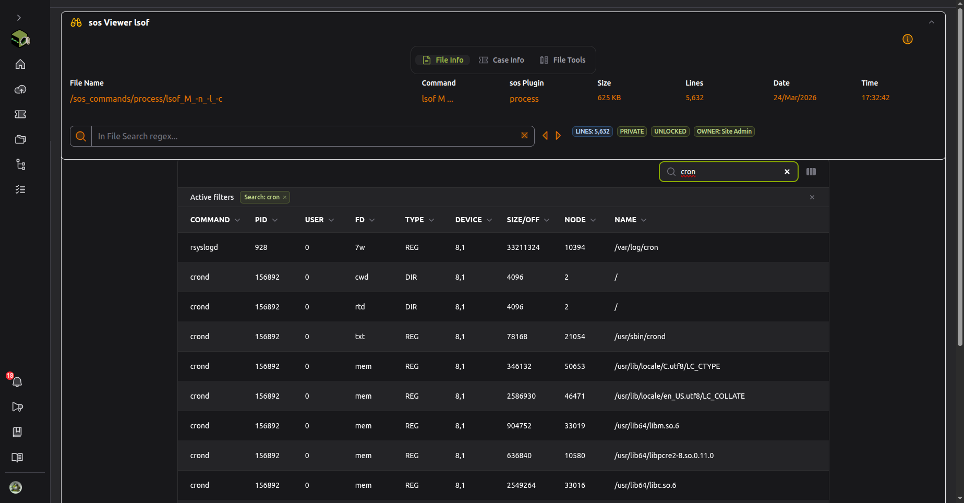The width and height of the screenshot is (964, 503).
Task: Toggle the table columns view icon
Action: 811,172
